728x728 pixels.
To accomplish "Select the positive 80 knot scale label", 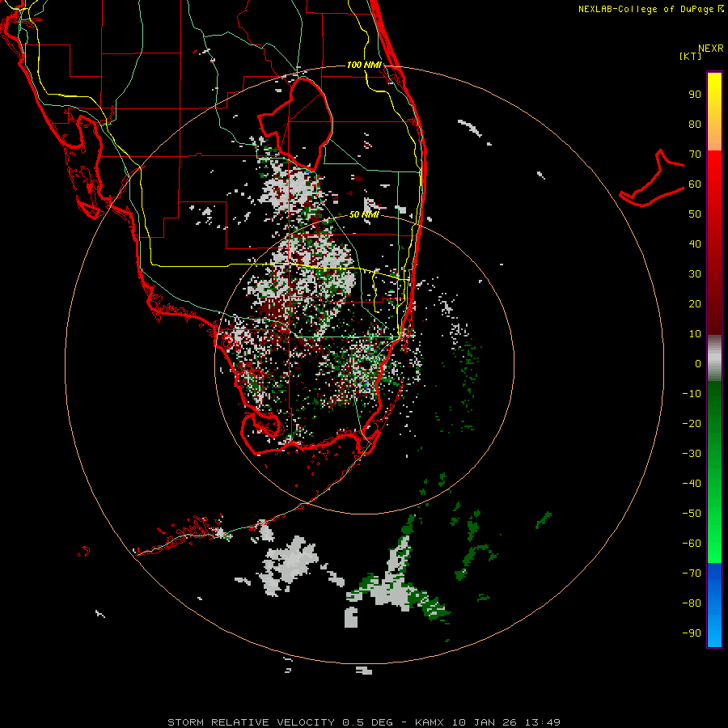I will tap(695, 124).
